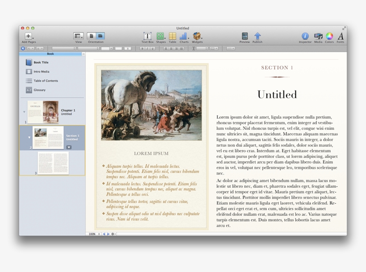Viewport: 366px width, 272px height.
Task: Click the Add Pages button
Action: 28,37
